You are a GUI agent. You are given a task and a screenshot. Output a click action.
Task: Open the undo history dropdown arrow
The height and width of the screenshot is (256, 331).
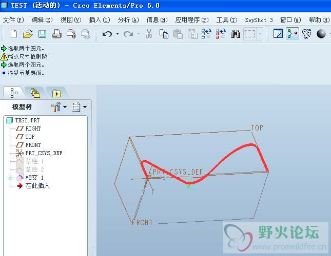pos(118,34)
